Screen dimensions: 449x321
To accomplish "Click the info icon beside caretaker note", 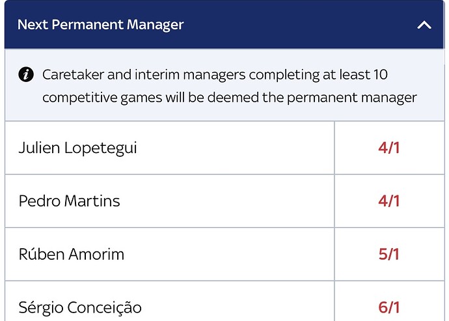I will click(26, 75).
